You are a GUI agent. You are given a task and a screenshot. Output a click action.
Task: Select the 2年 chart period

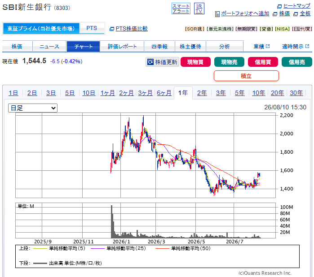tap(202, 93)
